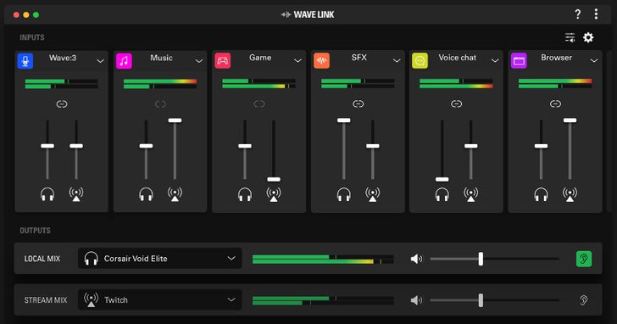Open the three-dot more menu

pos(596,14)
